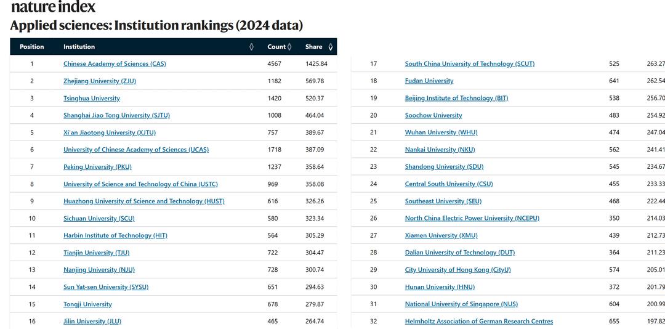665x329 pixels.
Task: Open Nanjing University (NJU) link
Action: pyautogui.click(x=99, y=270)
